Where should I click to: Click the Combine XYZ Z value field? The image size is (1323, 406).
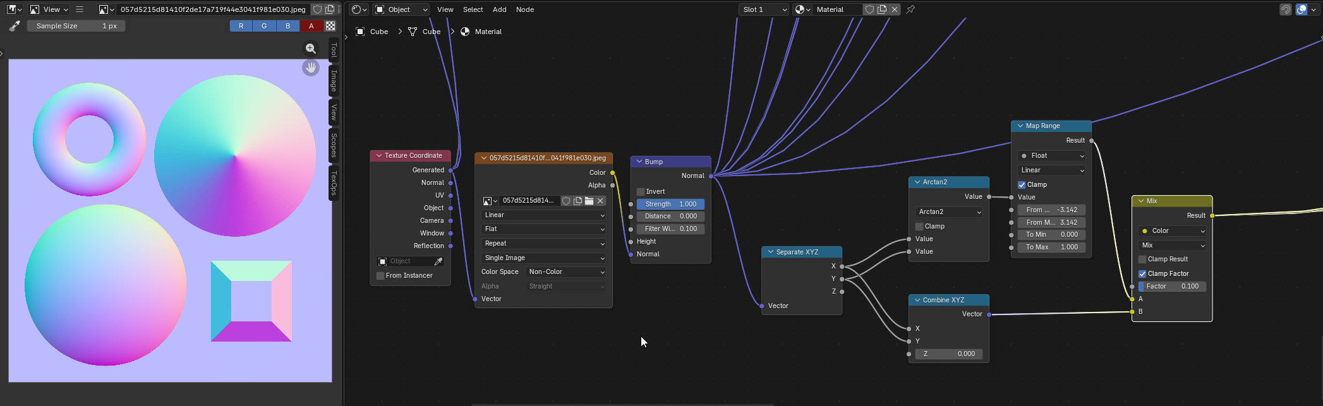point(949,354)
